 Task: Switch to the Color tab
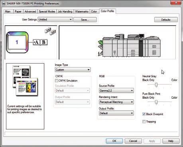[94, 12]
